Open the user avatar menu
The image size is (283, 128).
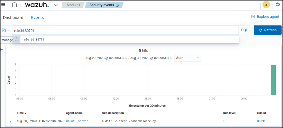[266, 5]
